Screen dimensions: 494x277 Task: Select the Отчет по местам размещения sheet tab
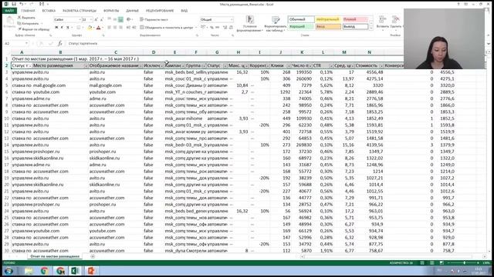pyautogui.click(x=55, y=256)
